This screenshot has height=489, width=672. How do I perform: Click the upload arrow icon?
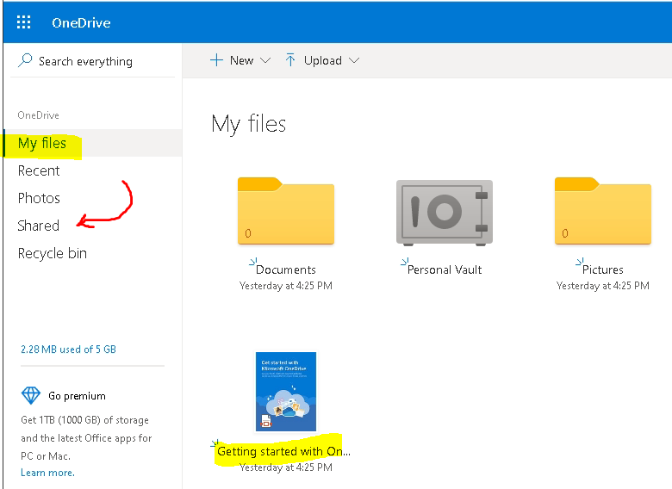pyautogui.click(x=290, y=60)
